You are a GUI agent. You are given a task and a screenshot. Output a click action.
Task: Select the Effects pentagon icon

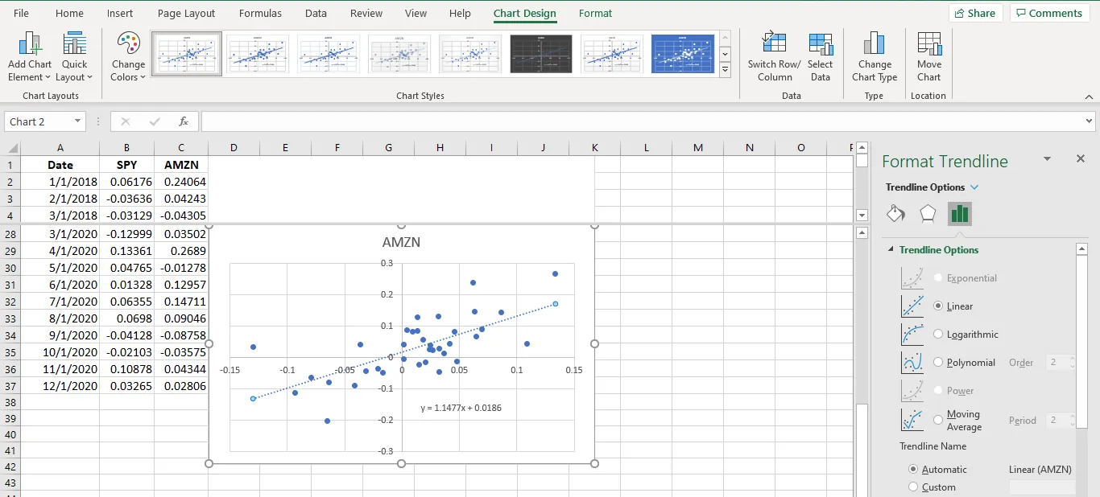coord(927,214)
